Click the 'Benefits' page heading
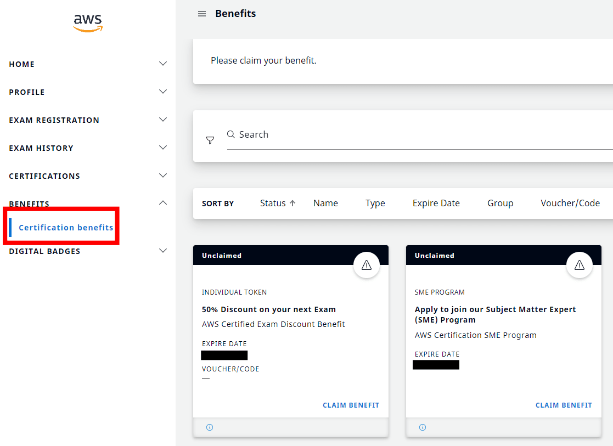This screenshot has height=446, width=613. point(235,14)
